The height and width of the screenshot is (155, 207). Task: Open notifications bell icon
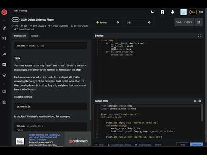click(x=172, y=12)
